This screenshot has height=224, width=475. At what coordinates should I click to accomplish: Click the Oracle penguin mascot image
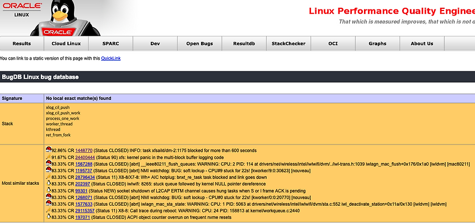tap(65, 18)
